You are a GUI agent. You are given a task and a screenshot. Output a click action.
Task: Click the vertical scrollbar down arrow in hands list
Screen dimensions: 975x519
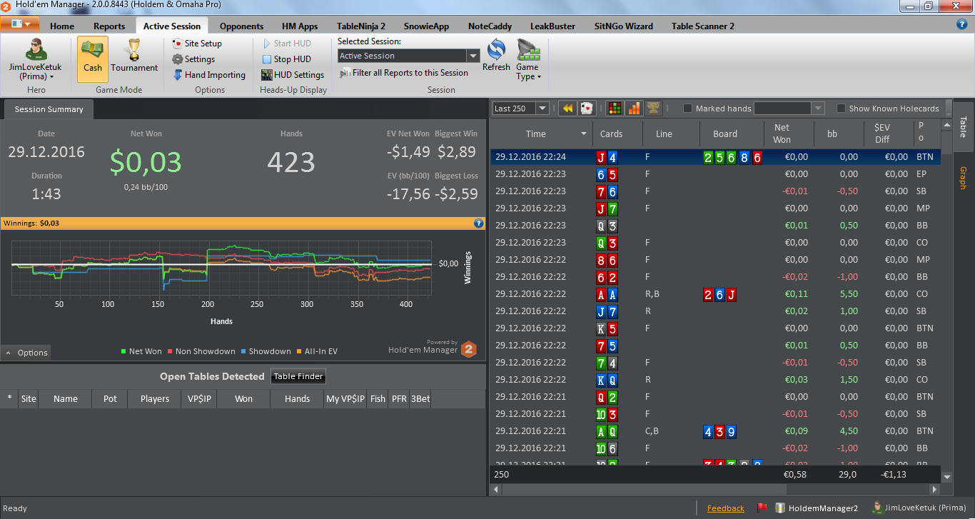(x=947, y=477)
